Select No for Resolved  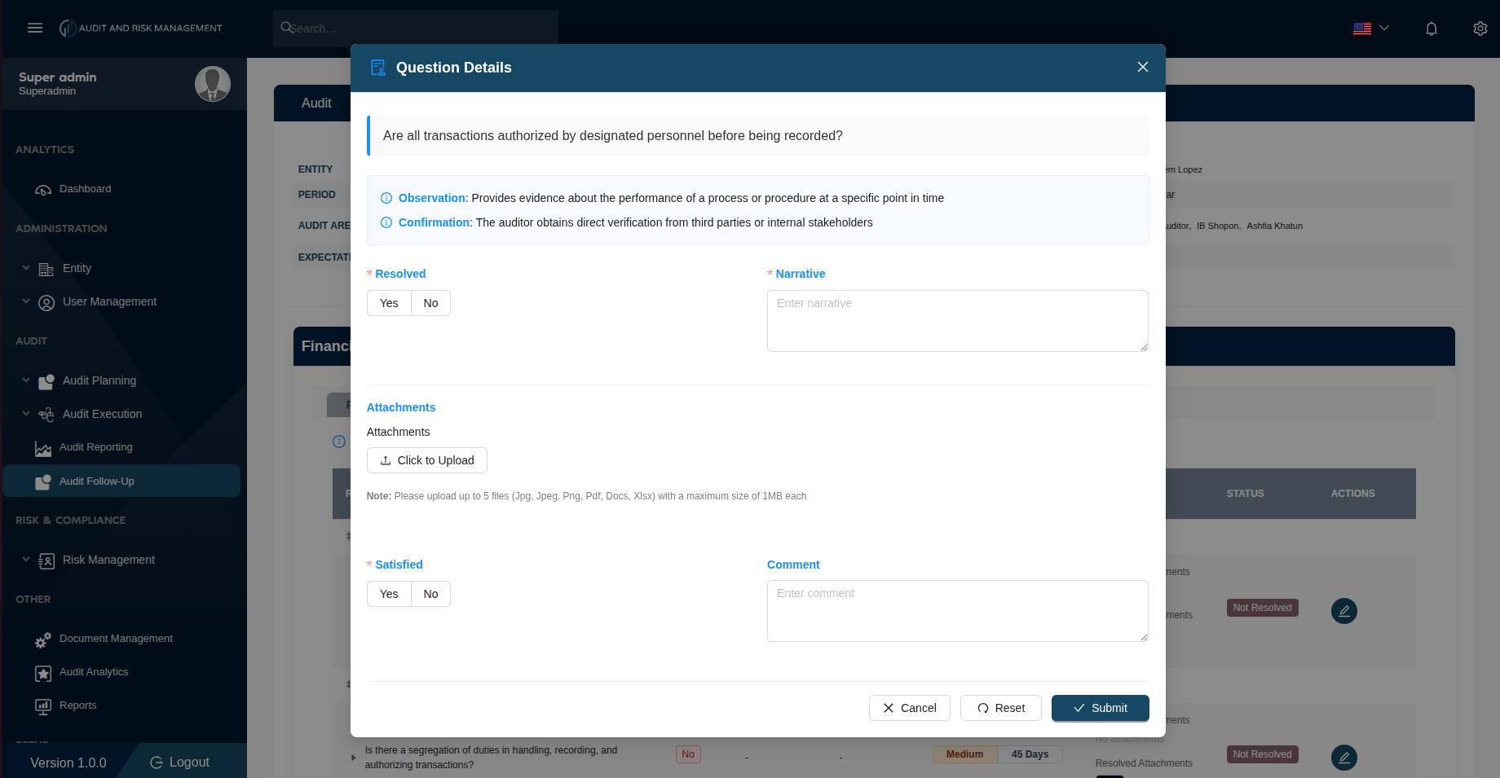pyautogui.click(x=430, y=303)
